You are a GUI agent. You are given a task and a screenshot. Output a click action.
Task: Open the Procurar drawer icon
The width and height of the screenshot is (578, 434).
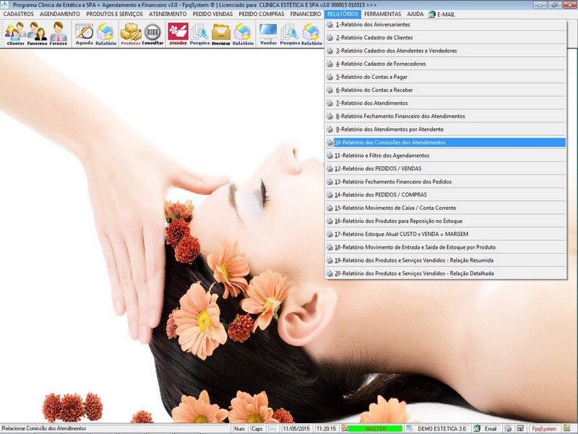[220, 33]
